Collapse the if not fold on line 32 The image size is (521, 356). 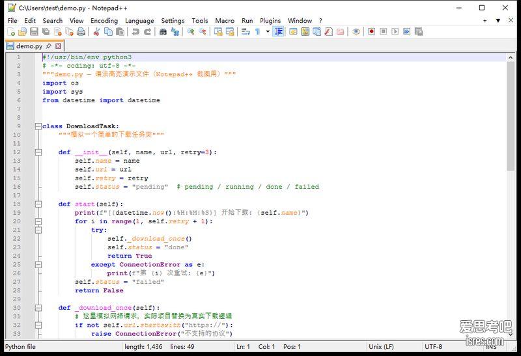coord(38,325)
